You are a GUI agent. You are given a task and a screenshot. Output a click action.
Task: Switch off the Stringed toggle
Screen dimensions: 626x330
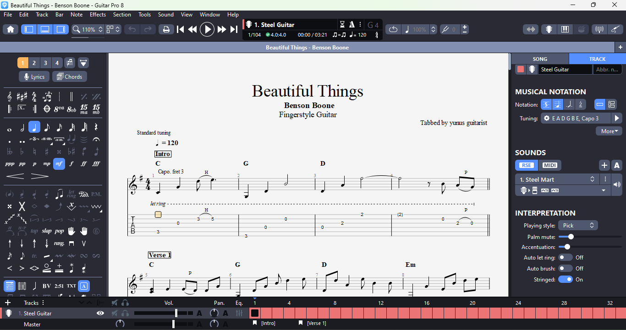tap(565, 280)
